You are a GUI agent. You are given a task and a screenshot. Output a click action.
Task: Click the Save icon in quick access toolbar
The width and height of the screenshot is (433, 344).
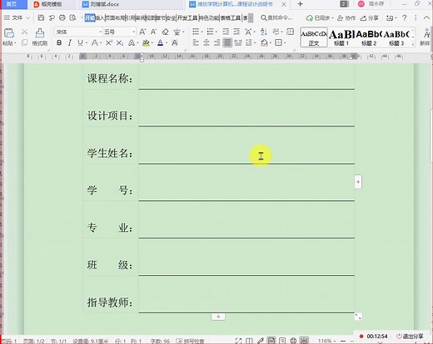point(41,17)
